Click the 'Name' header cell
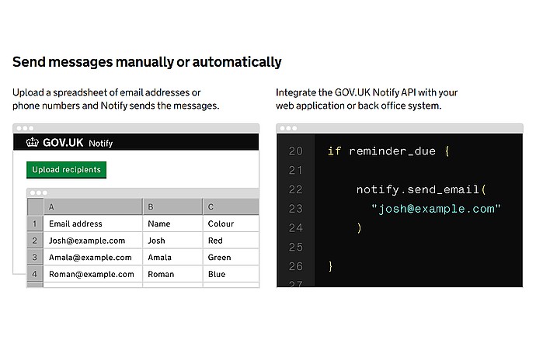Screen dimensions: 536x357 [172, 224]
